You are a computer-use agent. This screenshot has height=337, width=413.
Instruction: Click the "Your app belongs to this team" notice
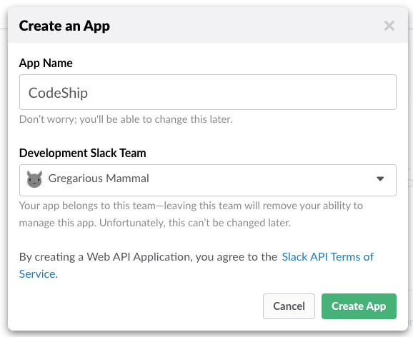click(191, 214)
